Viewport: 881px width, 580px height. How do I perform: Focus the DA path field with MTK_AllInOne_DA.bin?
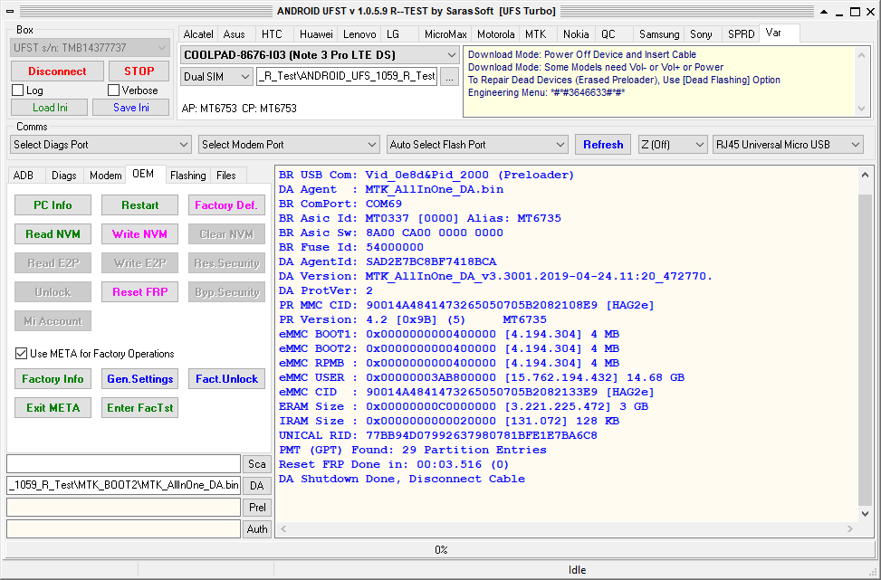coord(124,486)
